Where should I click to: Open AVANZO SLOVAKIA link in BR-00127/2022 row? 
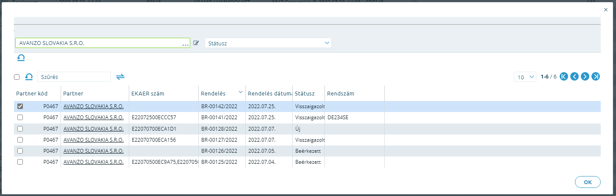point(94,140)
